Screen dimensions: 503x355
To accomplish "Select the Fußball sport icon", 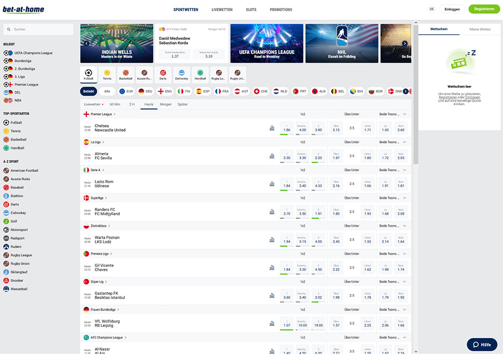I will [x=88, y=75].
